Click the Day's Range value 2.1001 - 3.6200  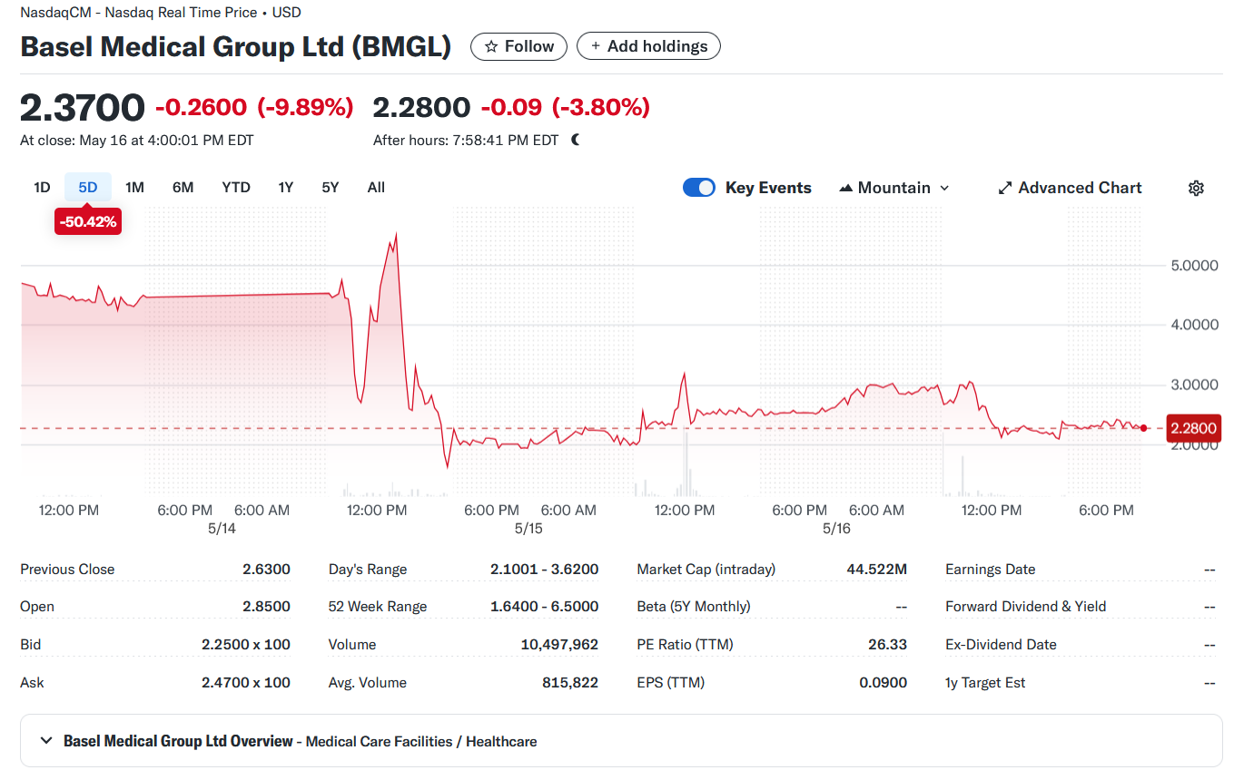click(x=544, y=570)
